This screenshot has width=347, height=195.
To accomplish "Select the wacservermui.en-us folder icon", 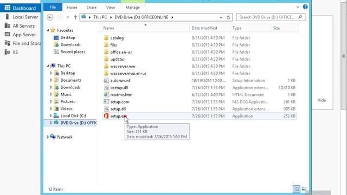I will click(106, 73).
